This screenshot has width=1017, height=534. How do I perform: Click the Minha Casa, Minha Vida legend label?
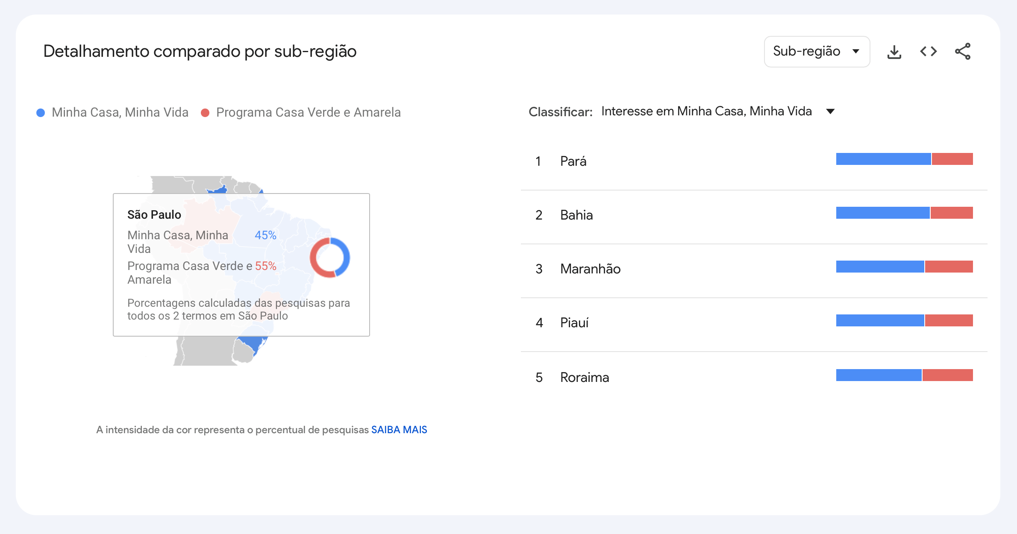tap(120, 112)
